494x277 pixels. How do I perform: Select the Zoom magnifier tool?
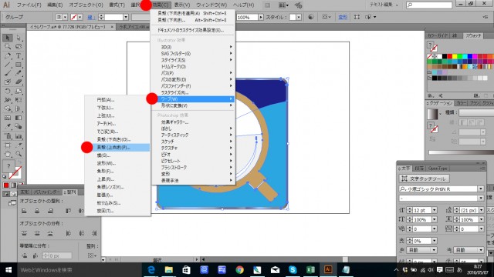19,154
